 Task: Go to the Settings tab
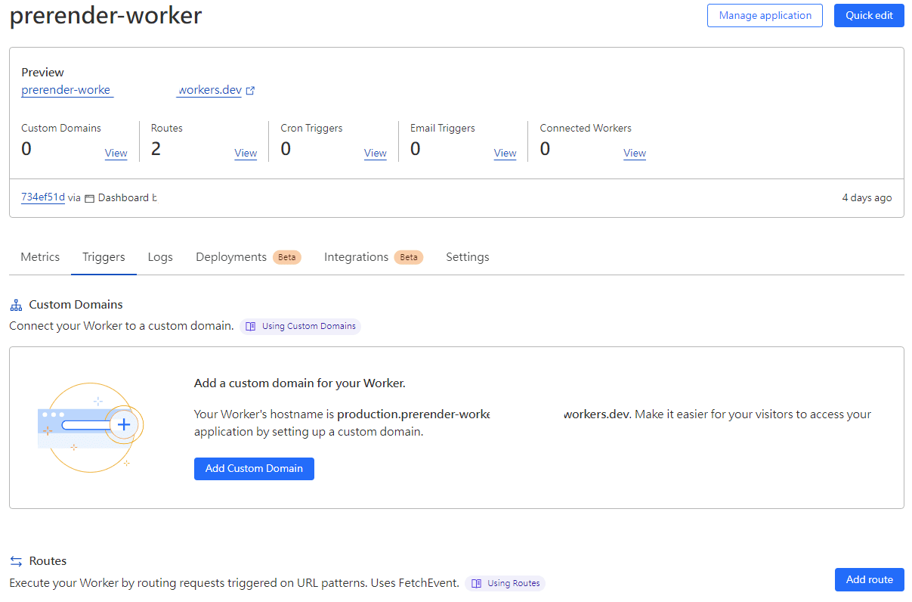coord(468,257)
